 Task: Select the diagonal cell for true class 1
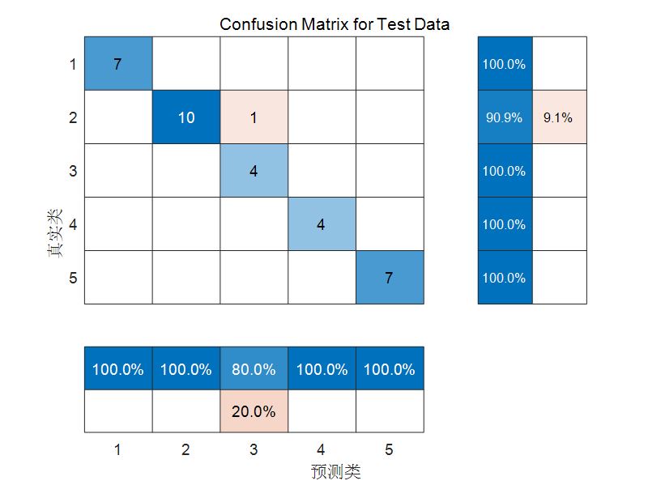117,64
